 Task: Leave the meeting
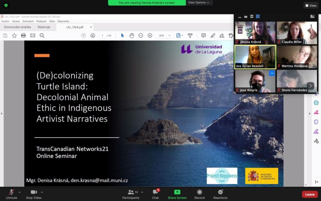pos(310,194)
